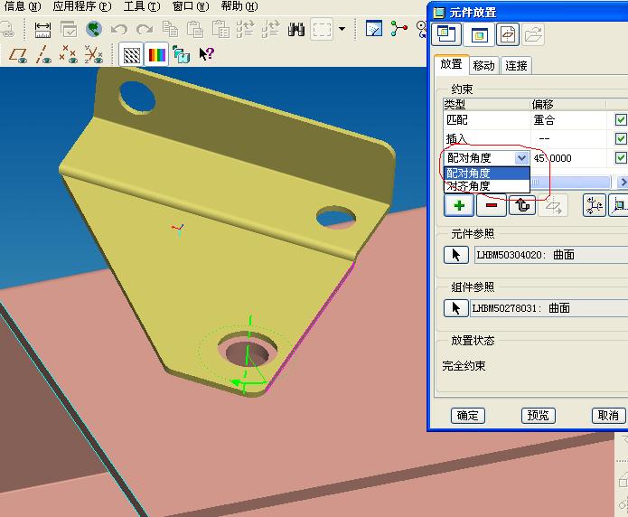The image size is (628, 517).
Task: Click the hatched no-hidden display icon
Action: (131, 55)
